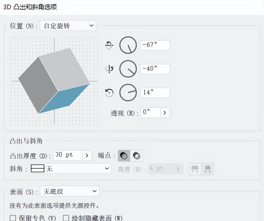The width and height of the screenshot is (264, 221).
Task: Click the Y-axis angle dial at -40°
Action: 128,69
